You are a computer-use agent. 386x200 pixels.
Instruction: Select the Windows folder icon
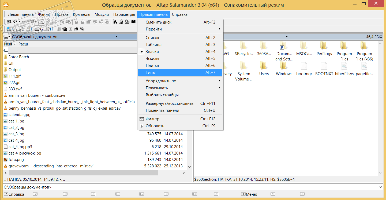[284, 66]
